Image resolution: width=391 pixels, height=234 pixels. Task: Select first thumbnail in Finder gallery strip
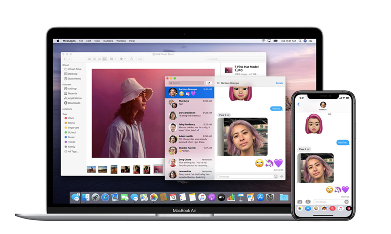tap(91, 169)
